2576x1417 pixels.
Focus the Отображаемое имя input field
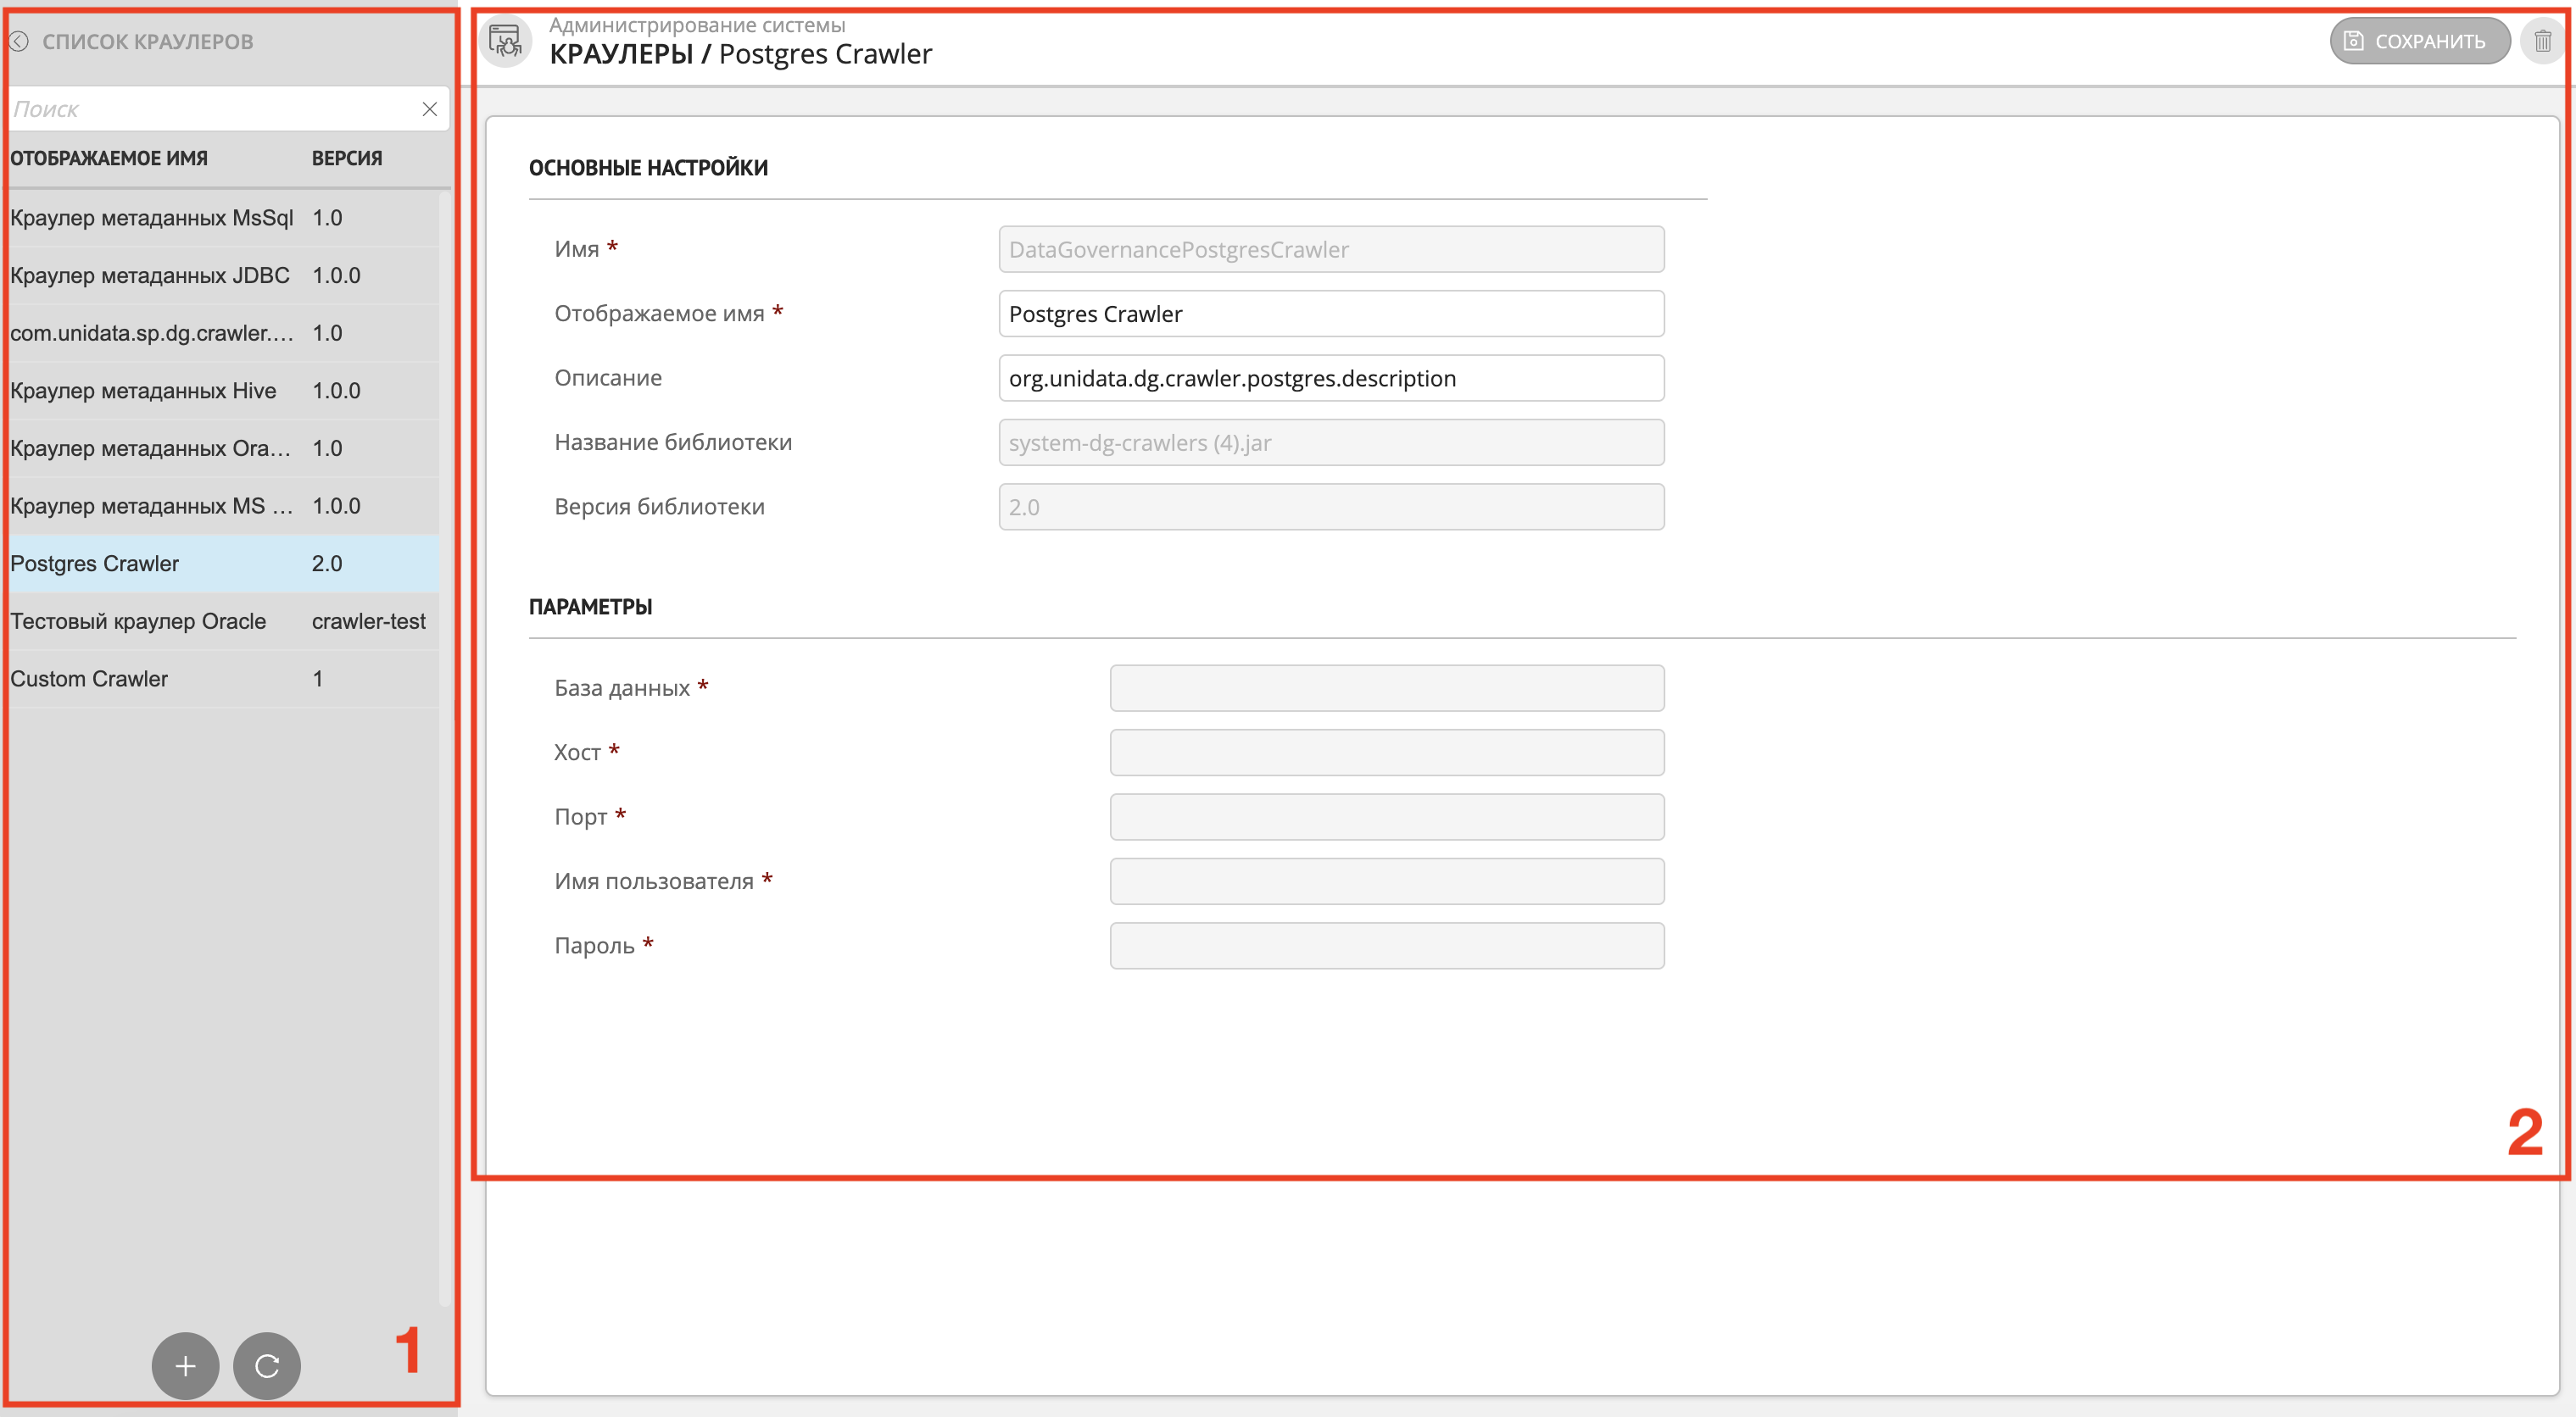1330,314
